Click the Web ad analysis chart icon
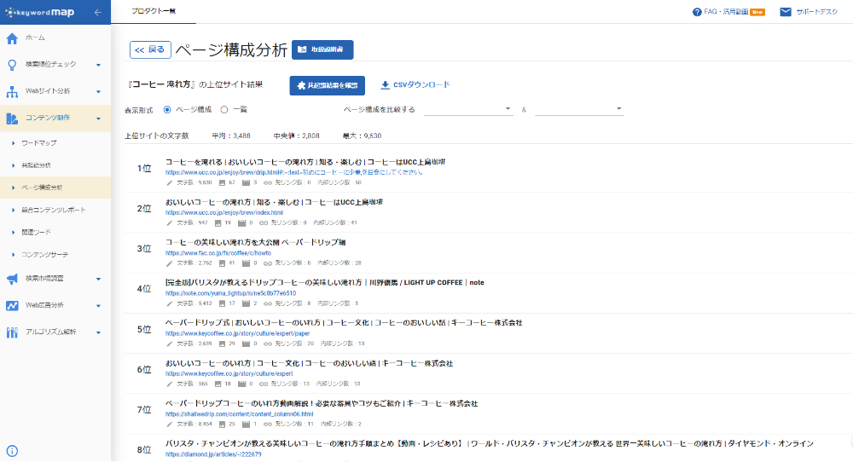 12,305
